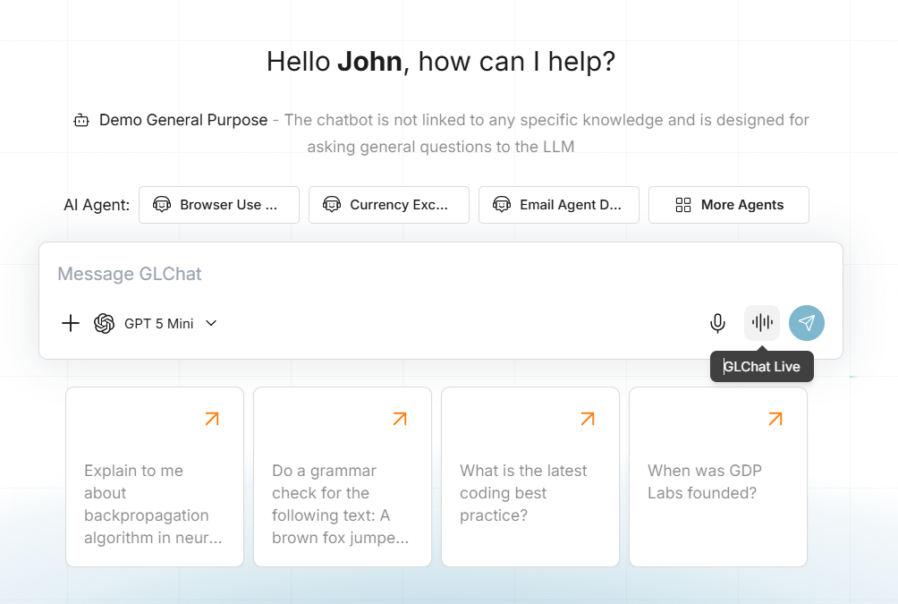Open the More Agents list
Viewport: 898px width, 604px height.
click(x=729, y=205)
